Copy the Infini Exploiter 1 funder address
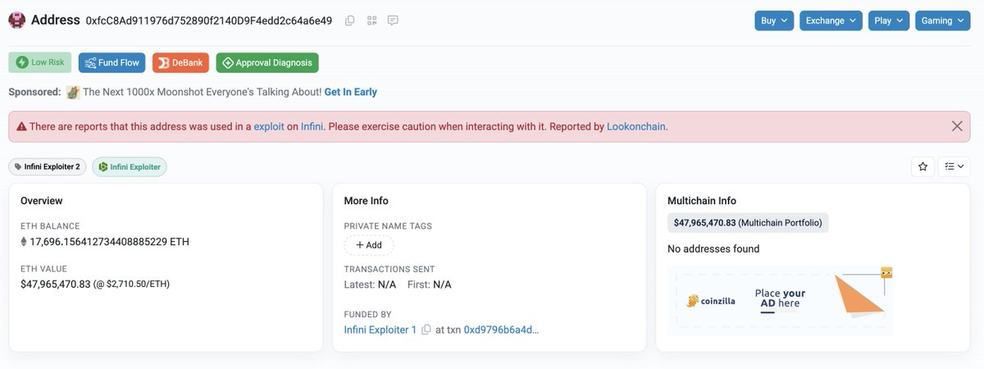The image size is (984, 369). [x=426, y=330]
